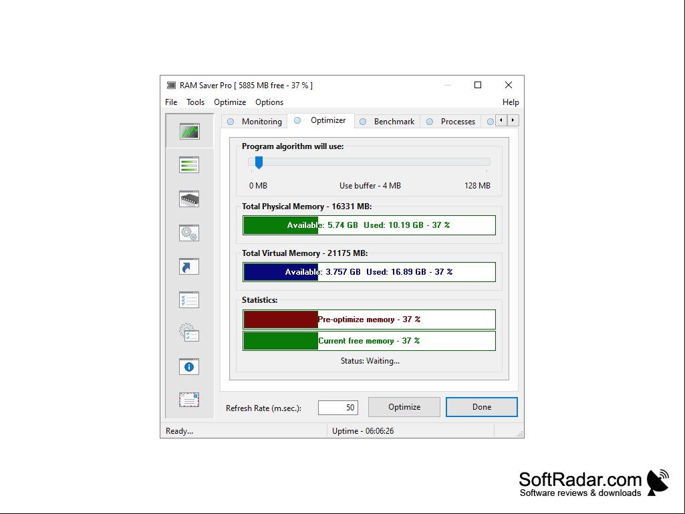Open the RAM chip benchmark sidebar icon
This screenshot has height=514, width=685.
[x=189, y=199]
